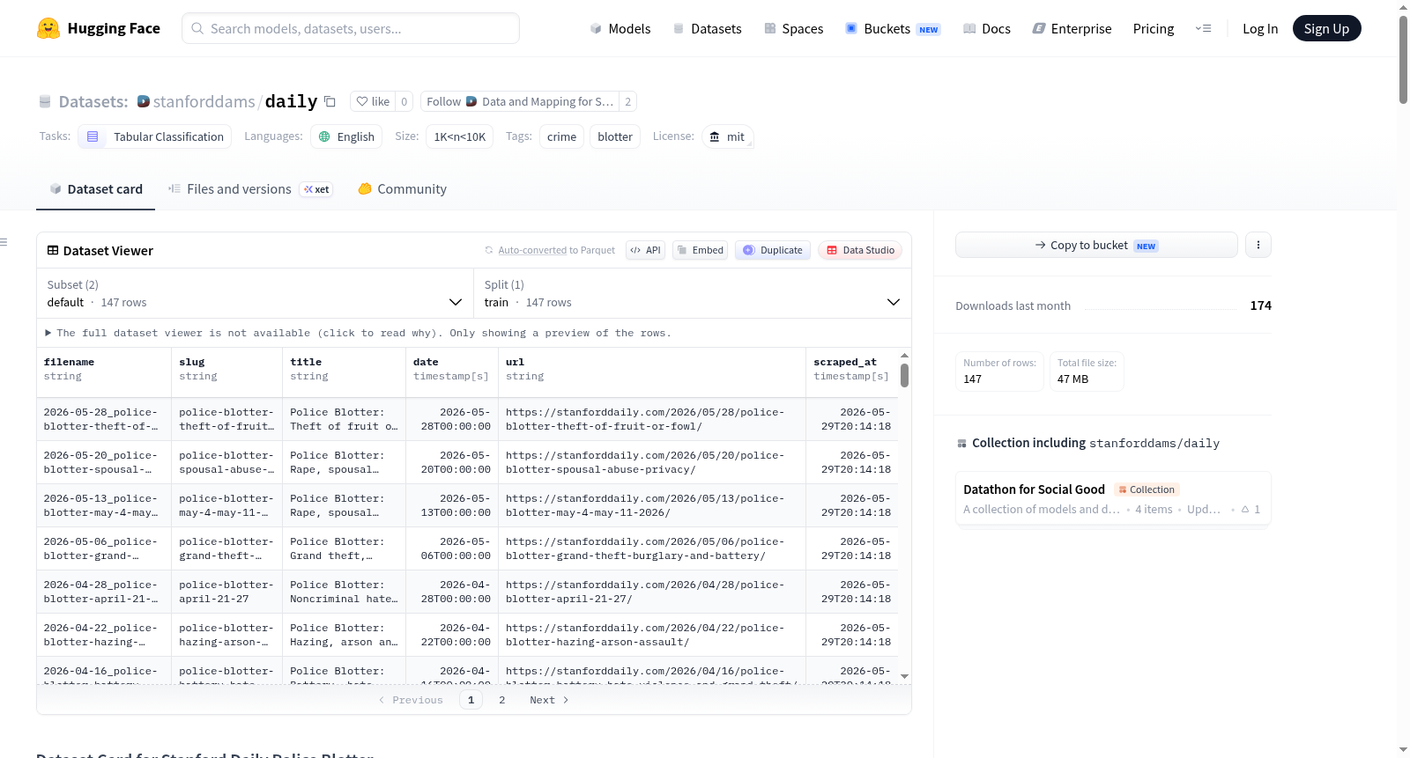Image resolution: width=1410 pixels, height=758 pixels.
Task: Select the English language tag
Action: pyautogui.click(x=346, y=136)
